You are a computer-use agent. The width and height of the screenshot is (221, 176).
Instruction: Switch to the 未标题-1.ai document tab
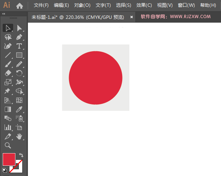point(78,17)
